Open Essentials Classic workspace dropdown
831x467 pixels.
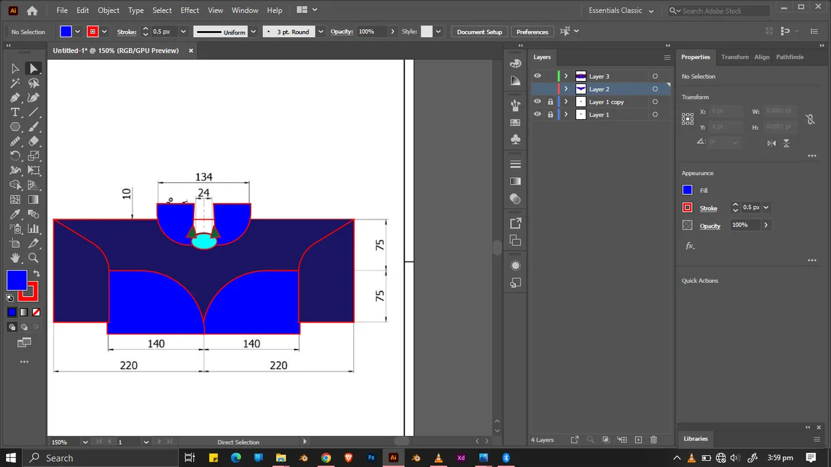(x=621, y=10)
